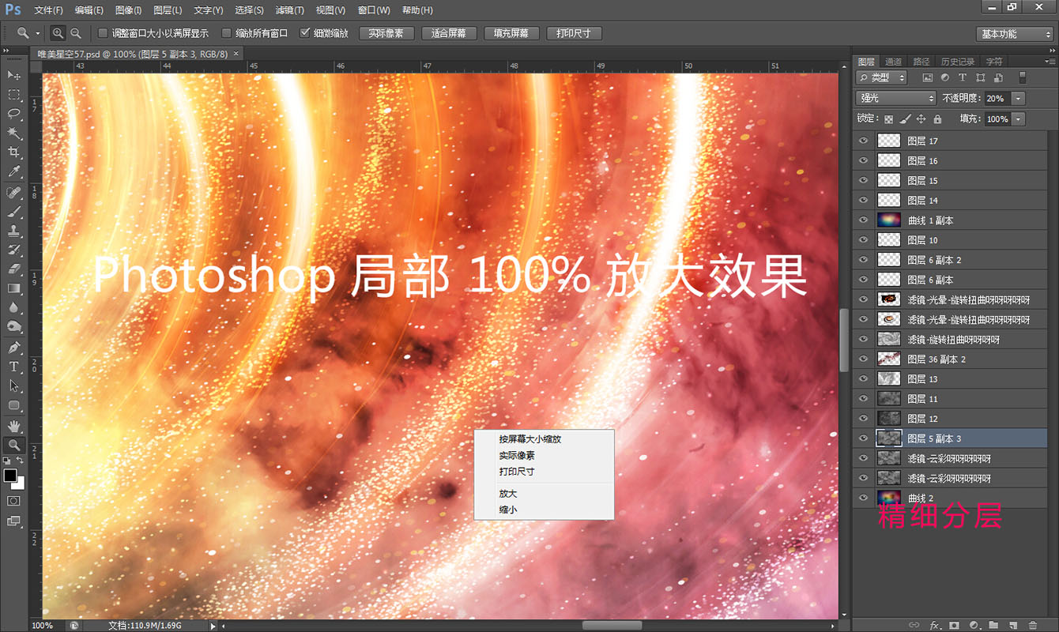Filter layers by text type
Image resolution: width=1059 pixels, height=632 pixels.
[x=963, y=77]
